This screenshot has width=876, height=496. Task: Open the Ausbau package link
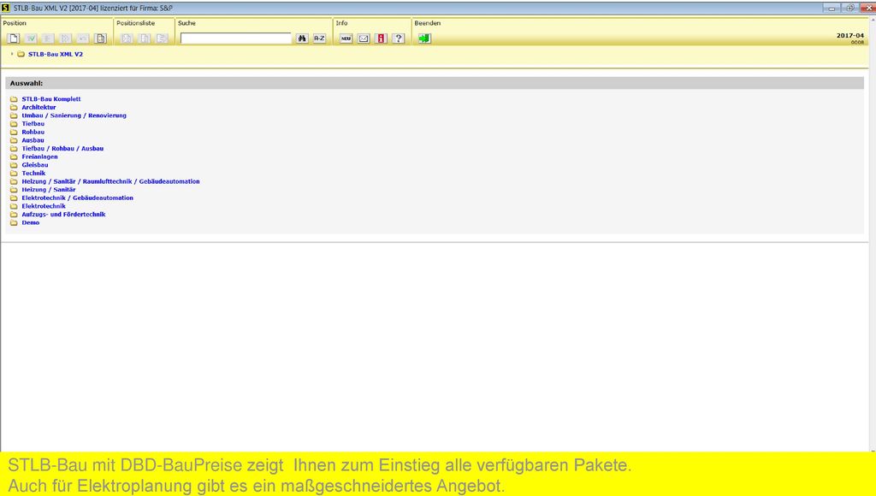point(33,140)
